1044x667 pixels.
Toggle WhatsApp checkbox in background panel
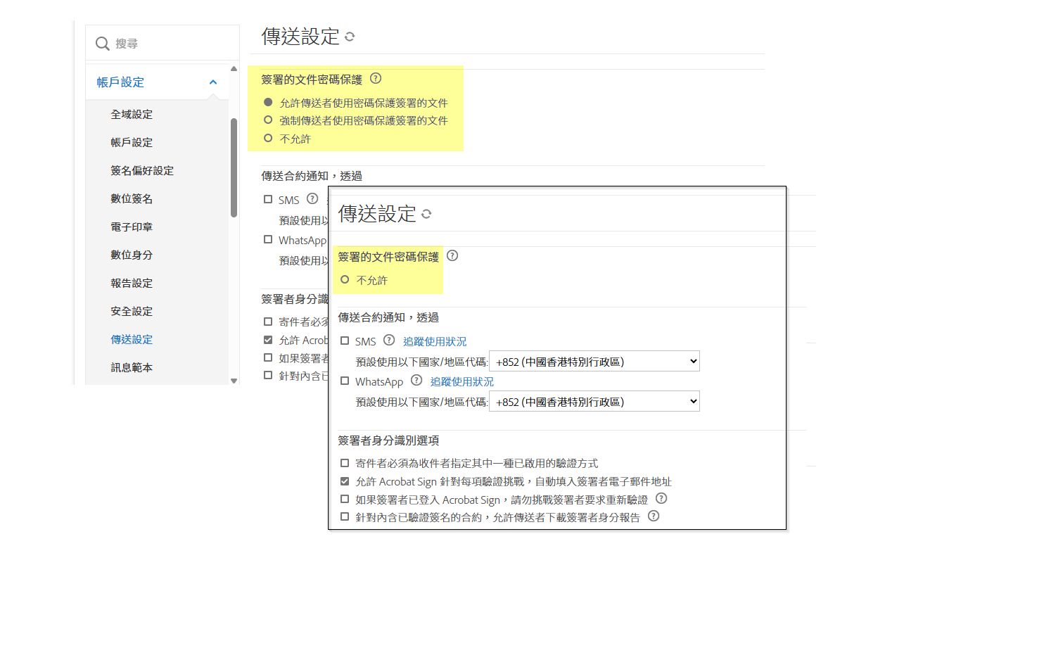pos(268,240)
